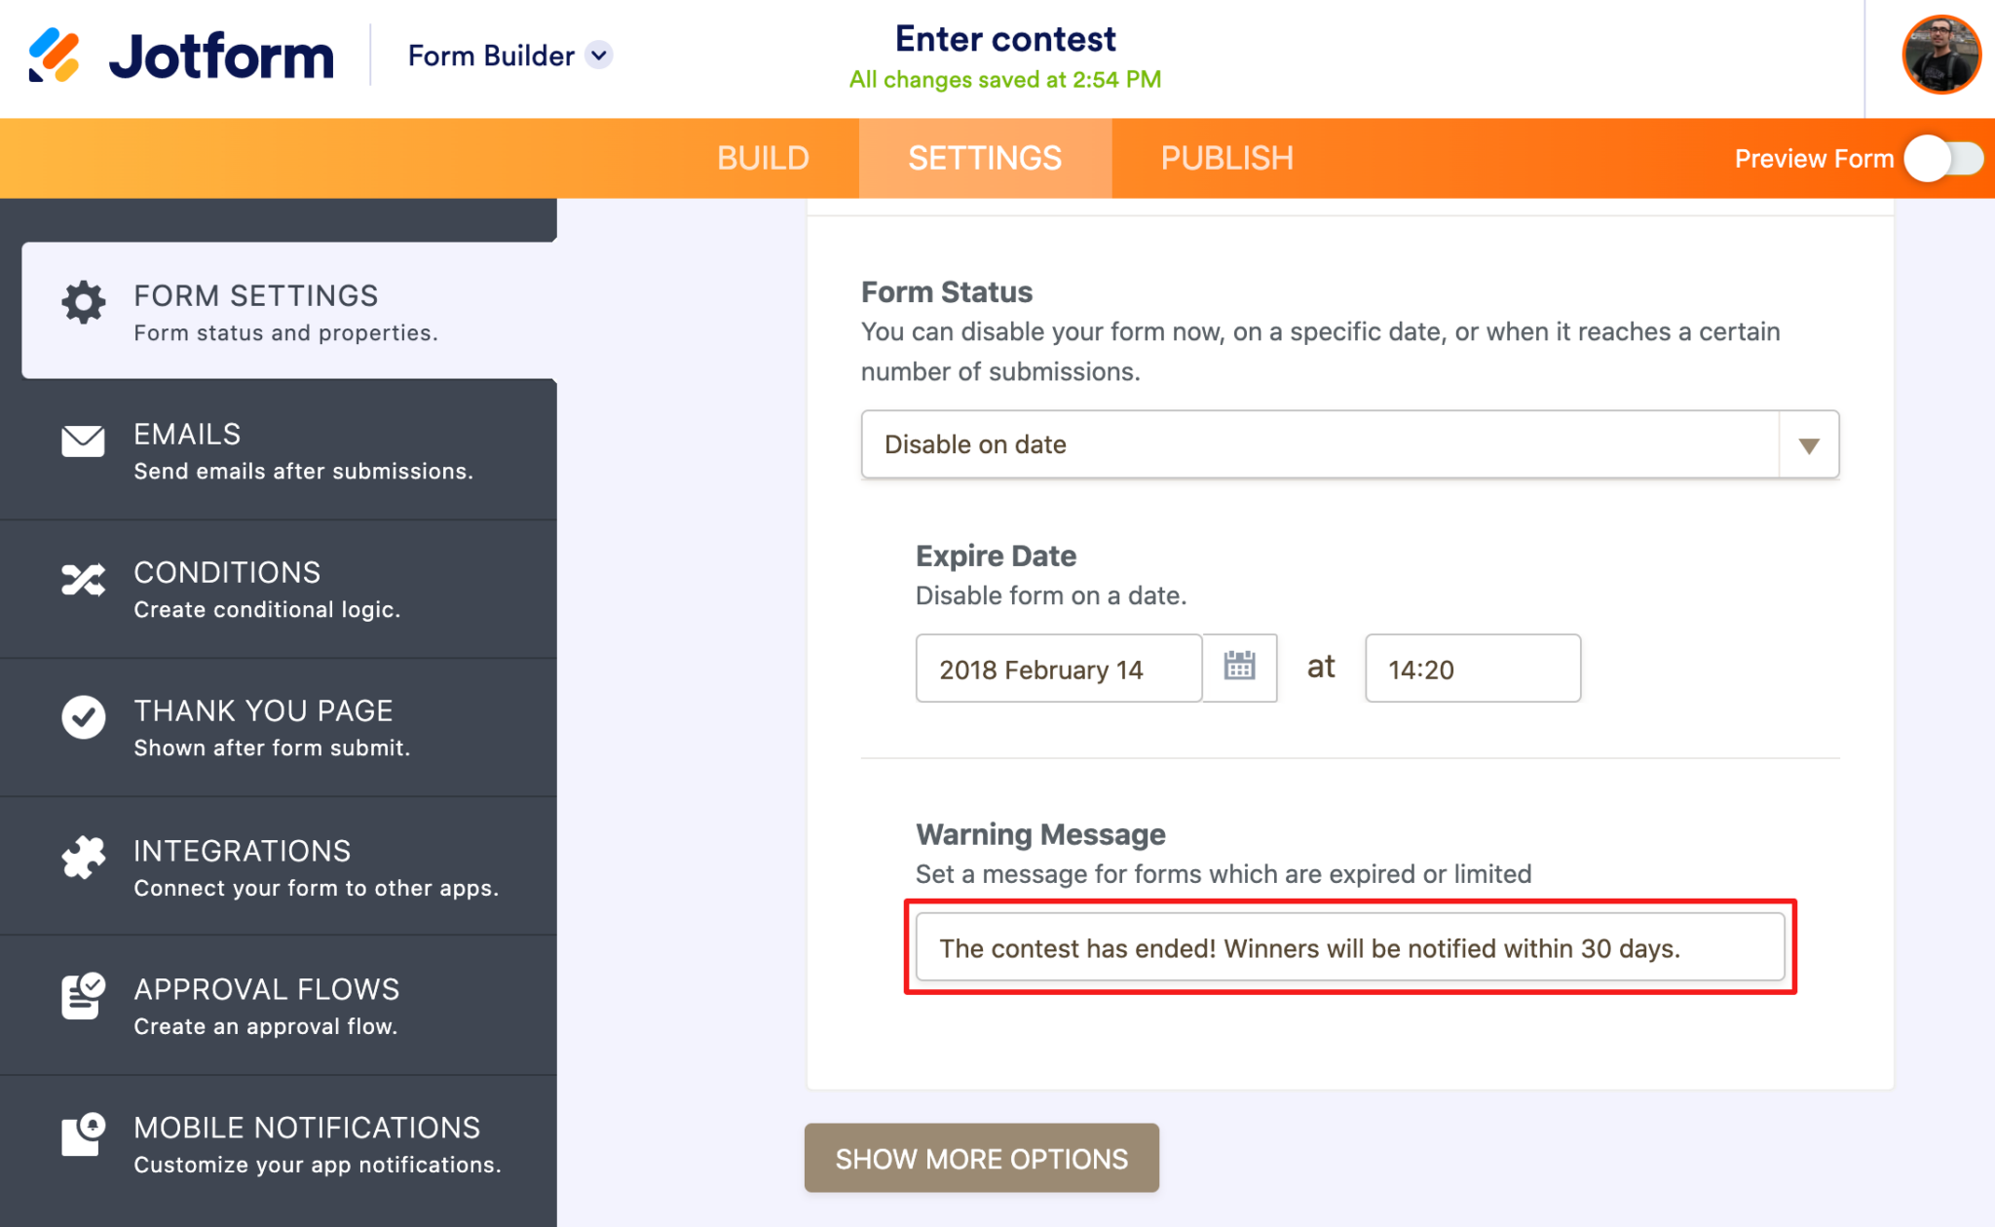Click the Mobile Notifications icon

(82, 1134)
